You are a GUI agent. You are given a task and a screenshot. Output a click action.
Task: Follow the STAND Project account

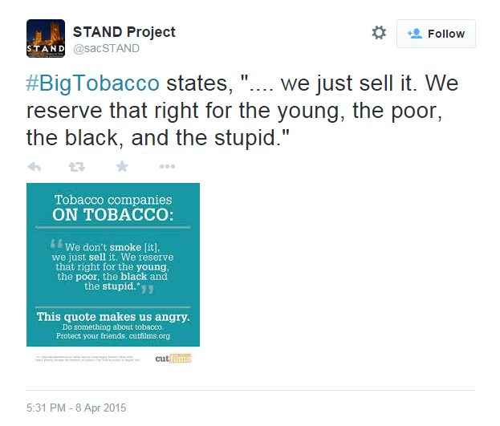(x=436, y=34)
